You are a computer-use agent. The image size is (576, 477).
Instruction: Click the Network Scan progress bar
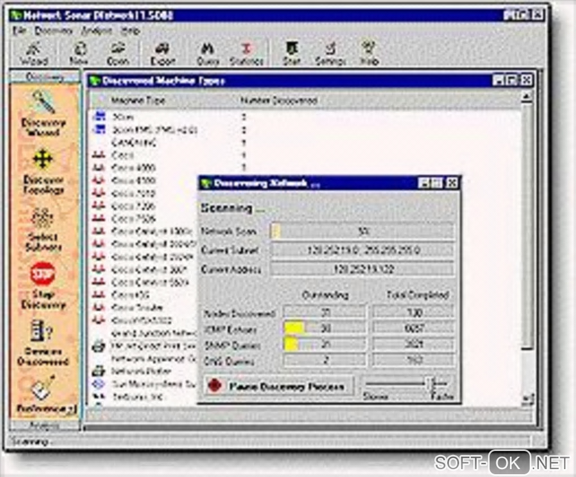point(362,231)
